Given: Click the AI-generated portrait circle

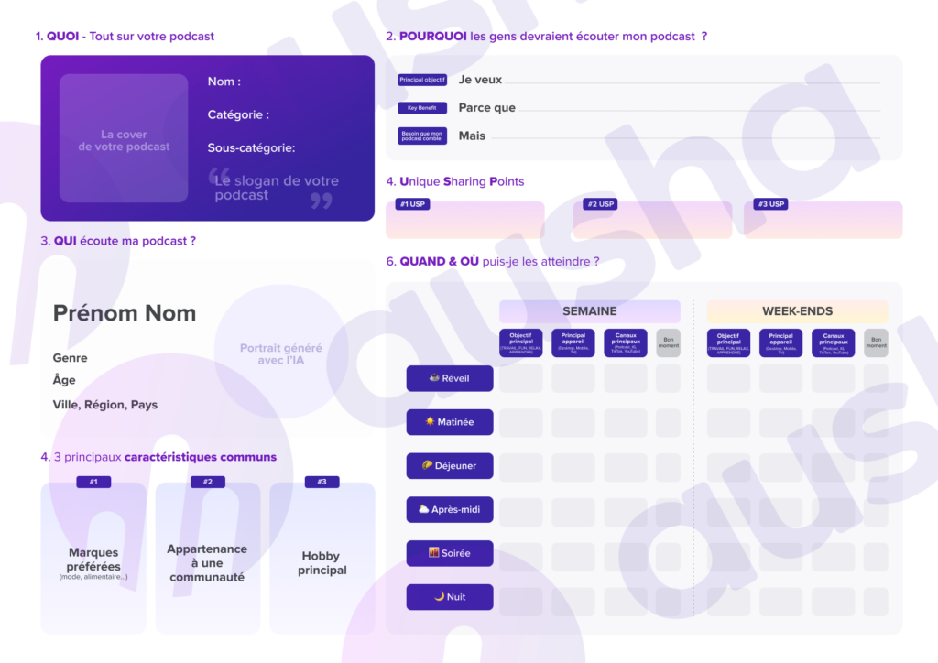Looking at the screenshot, I should tap(280, 353).
